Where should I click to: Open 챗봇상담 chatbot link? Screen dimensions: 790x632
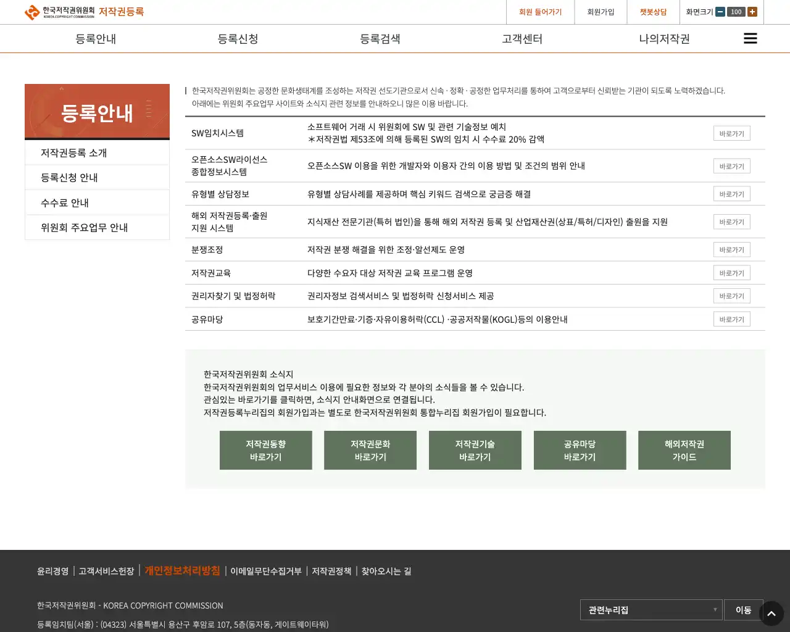pos(653,12)
